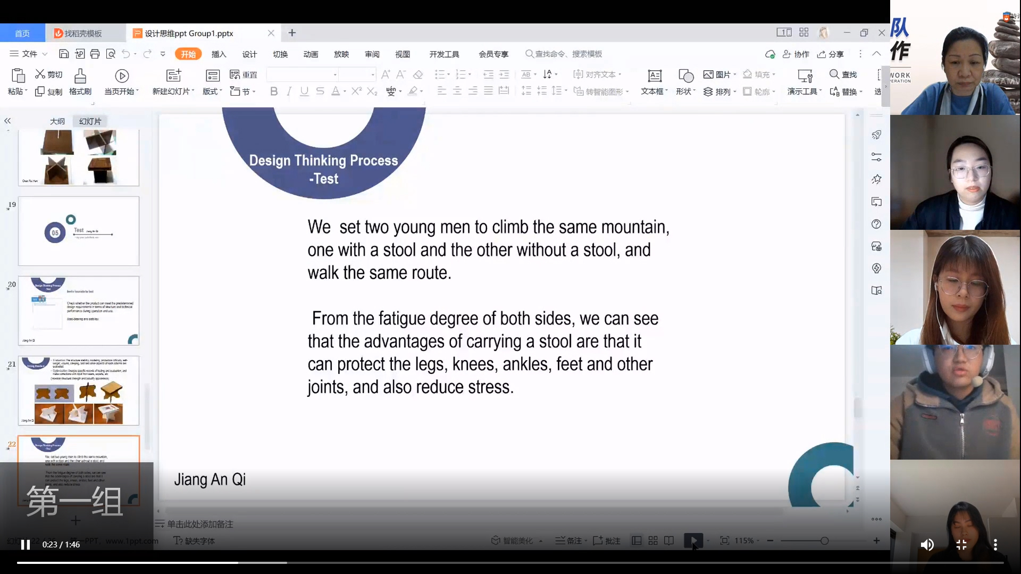
Task: Exit fullscreen video mode
Action: click(961, 545)
